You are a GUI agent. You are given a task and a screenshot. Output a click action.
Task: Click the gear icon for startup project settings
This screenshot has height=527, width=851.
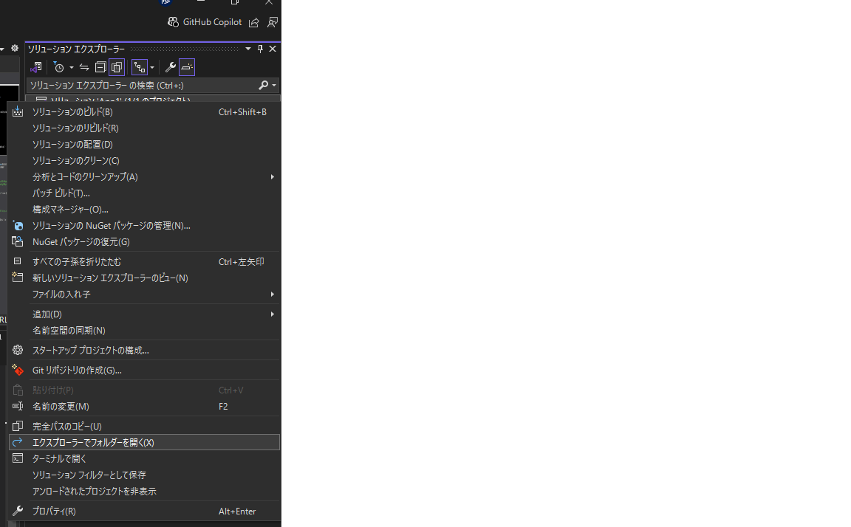[18, 351]
